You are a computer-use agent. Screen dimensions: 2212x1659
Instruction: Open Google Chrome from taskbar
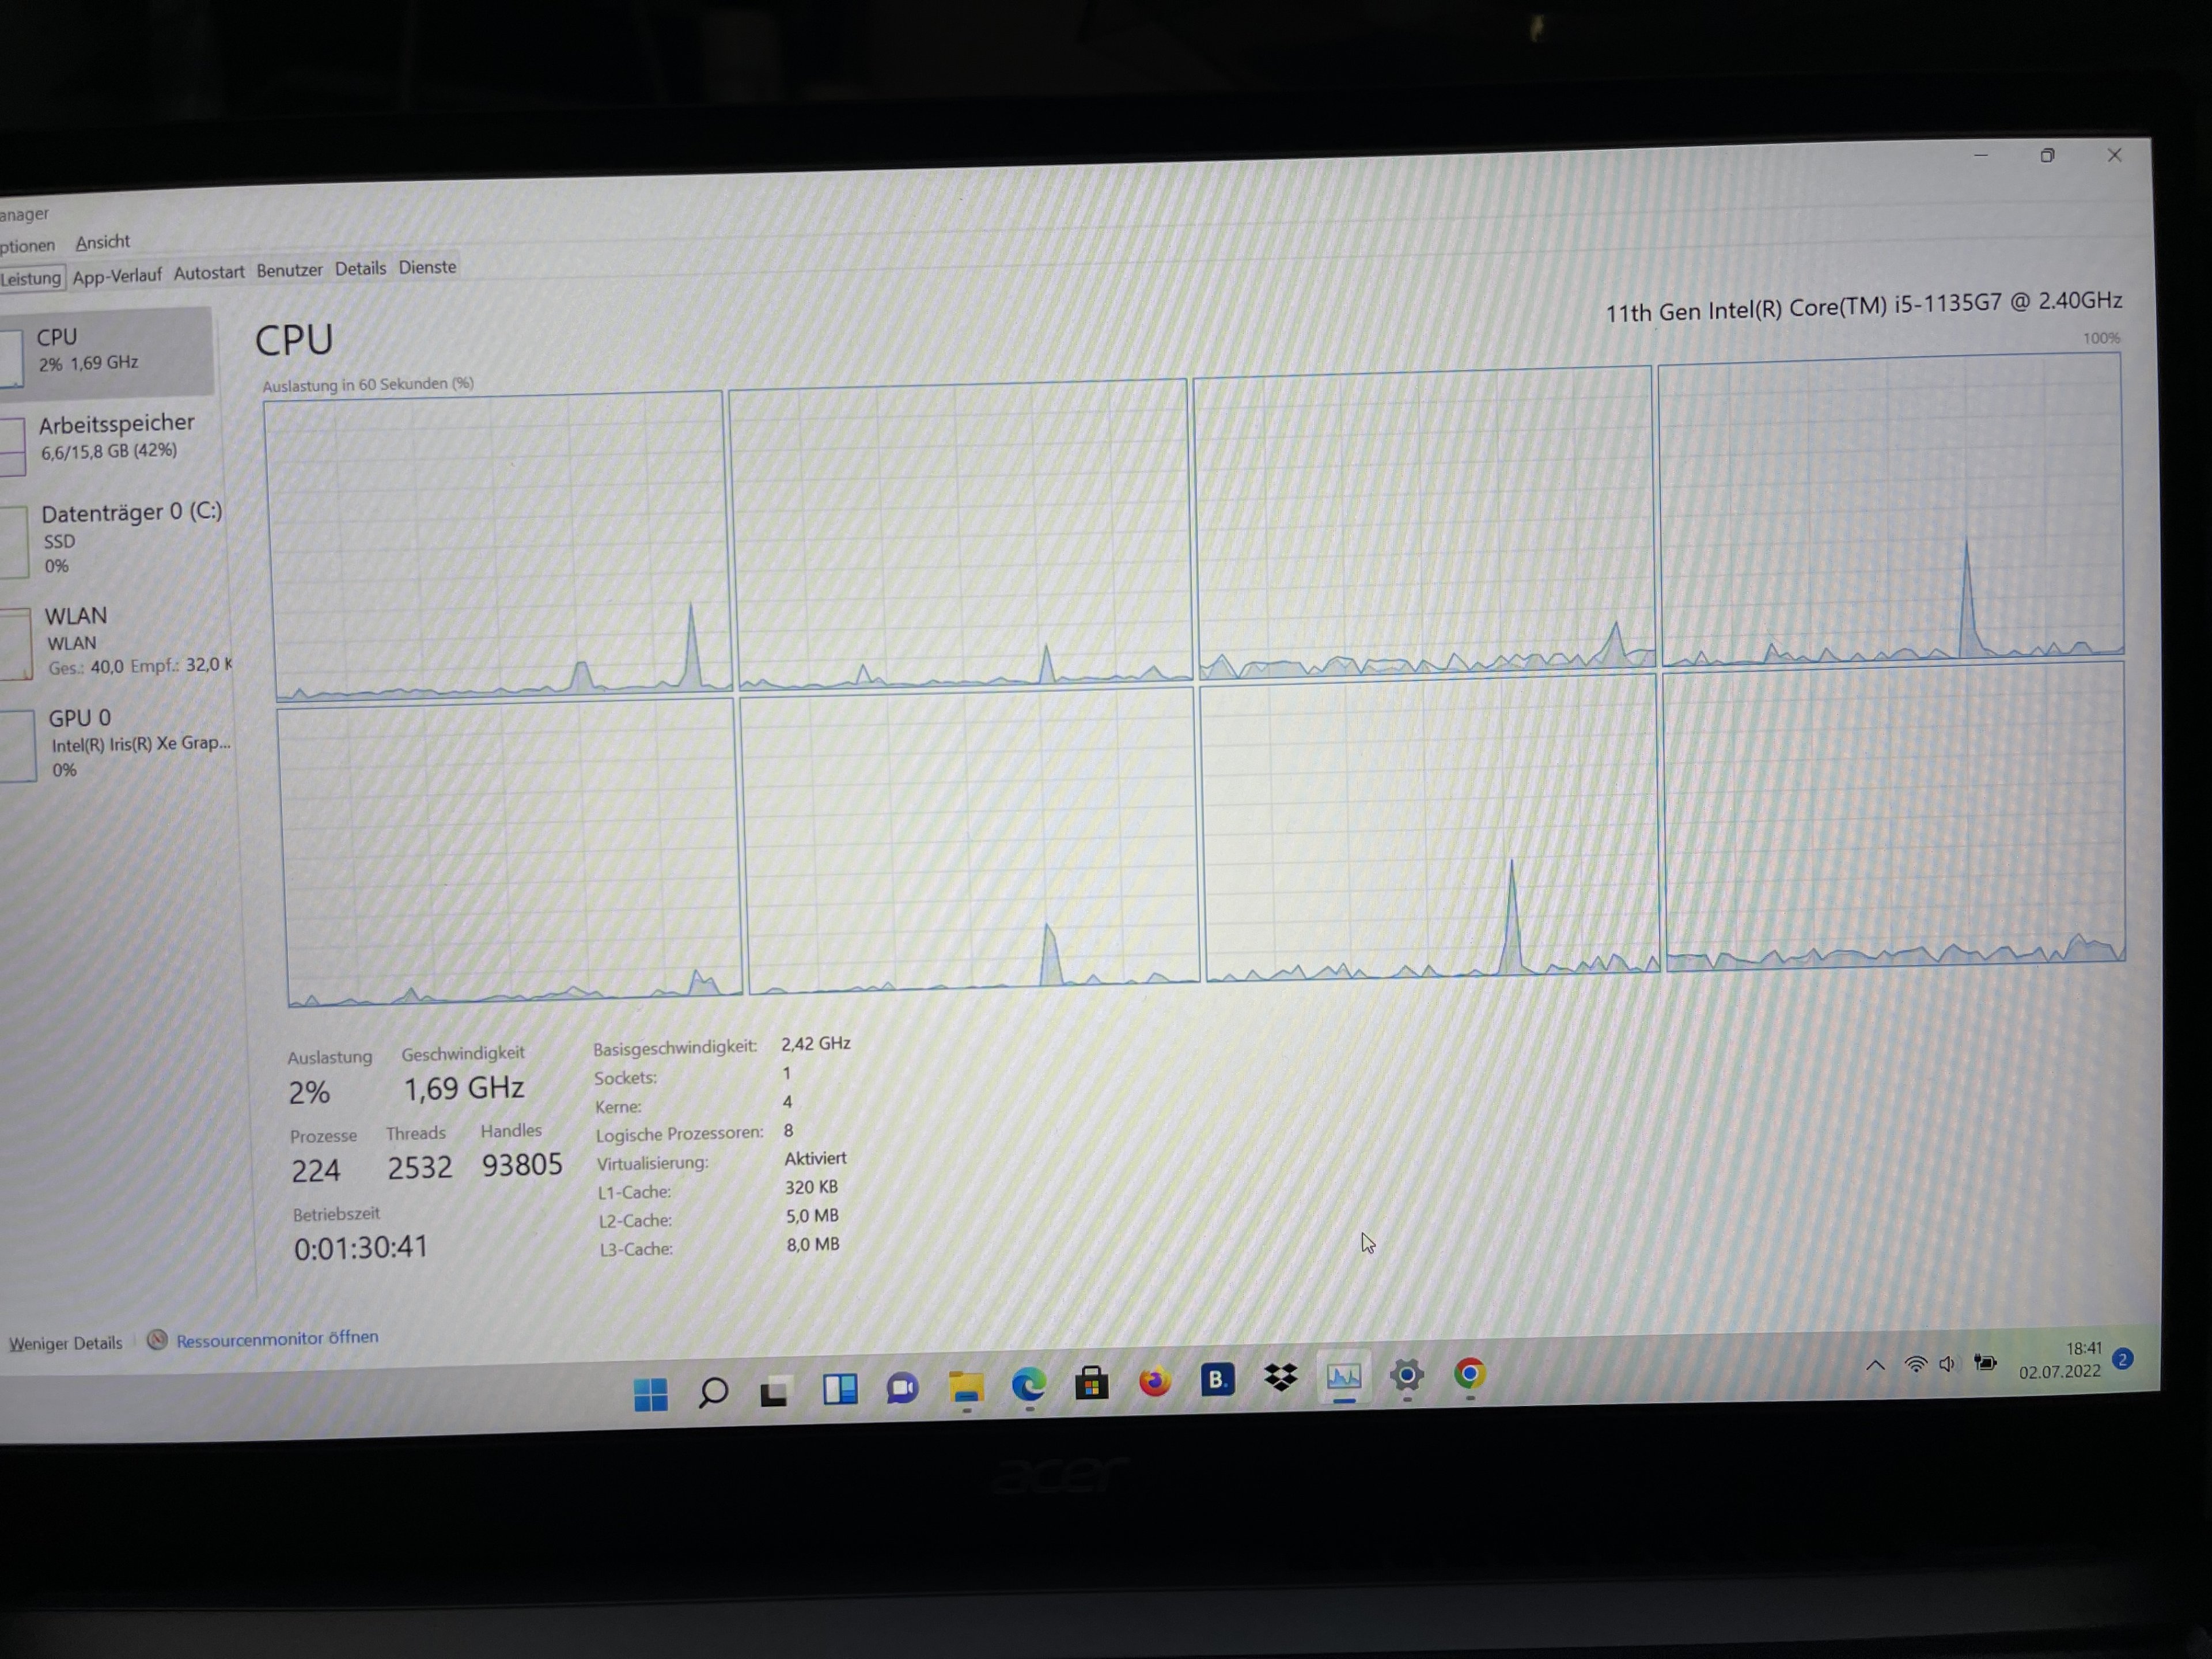click(x=1470, y=1374)
